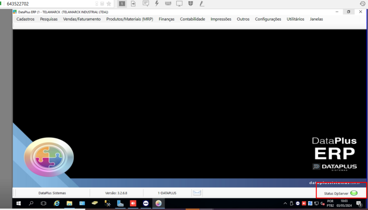Click the green Status DpServer indicator
This screenshot has width=368, height=210.
[x=354, y=193]
